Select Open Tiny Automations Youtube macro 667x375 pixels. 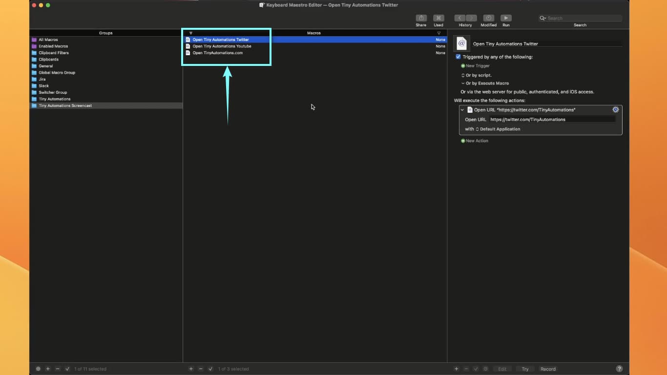click(315, 46)
